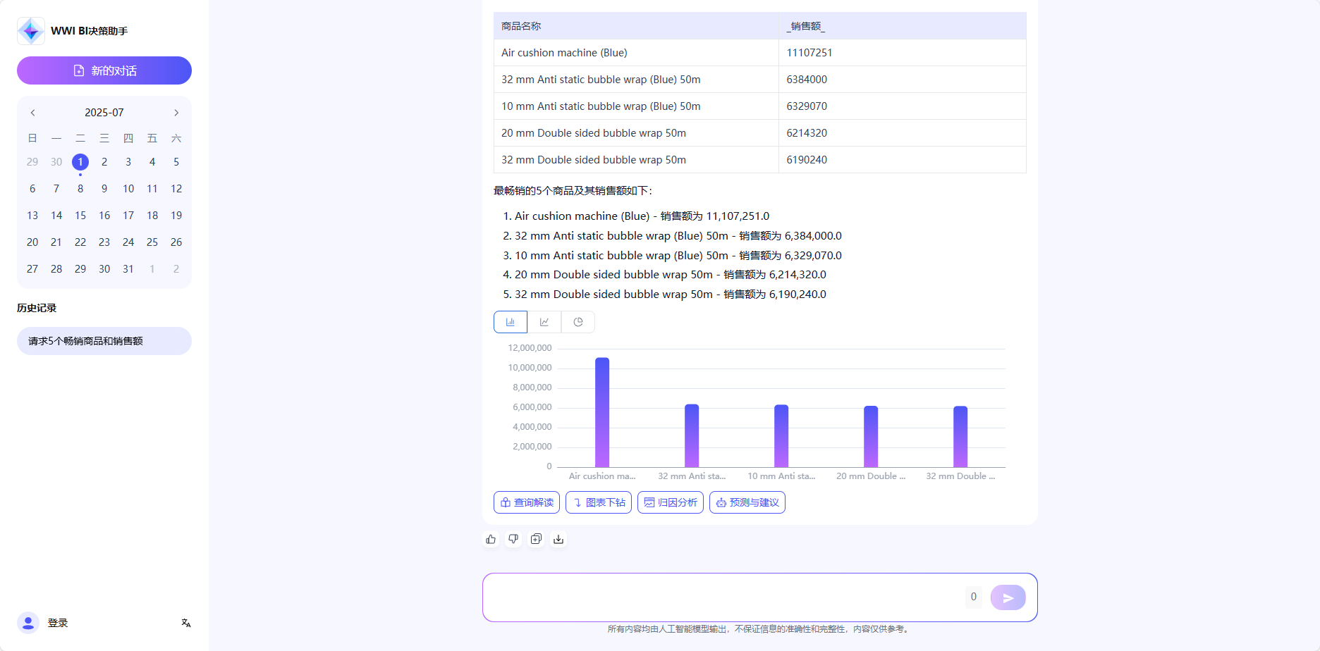
Task: Like the response with thumbs up
Action: (x=491, y=539)
